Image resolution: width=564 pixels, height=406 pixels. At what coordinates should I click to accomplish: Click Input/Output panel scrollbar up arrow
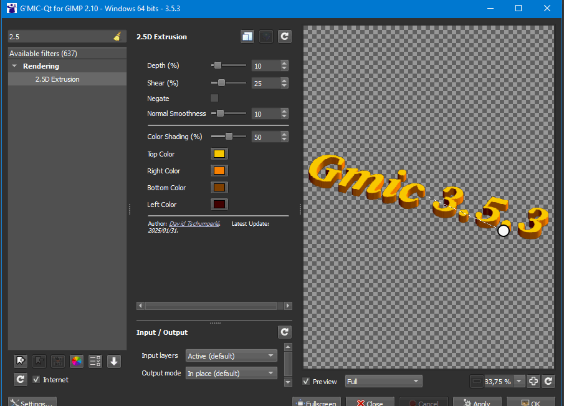(x=288, y=347)
